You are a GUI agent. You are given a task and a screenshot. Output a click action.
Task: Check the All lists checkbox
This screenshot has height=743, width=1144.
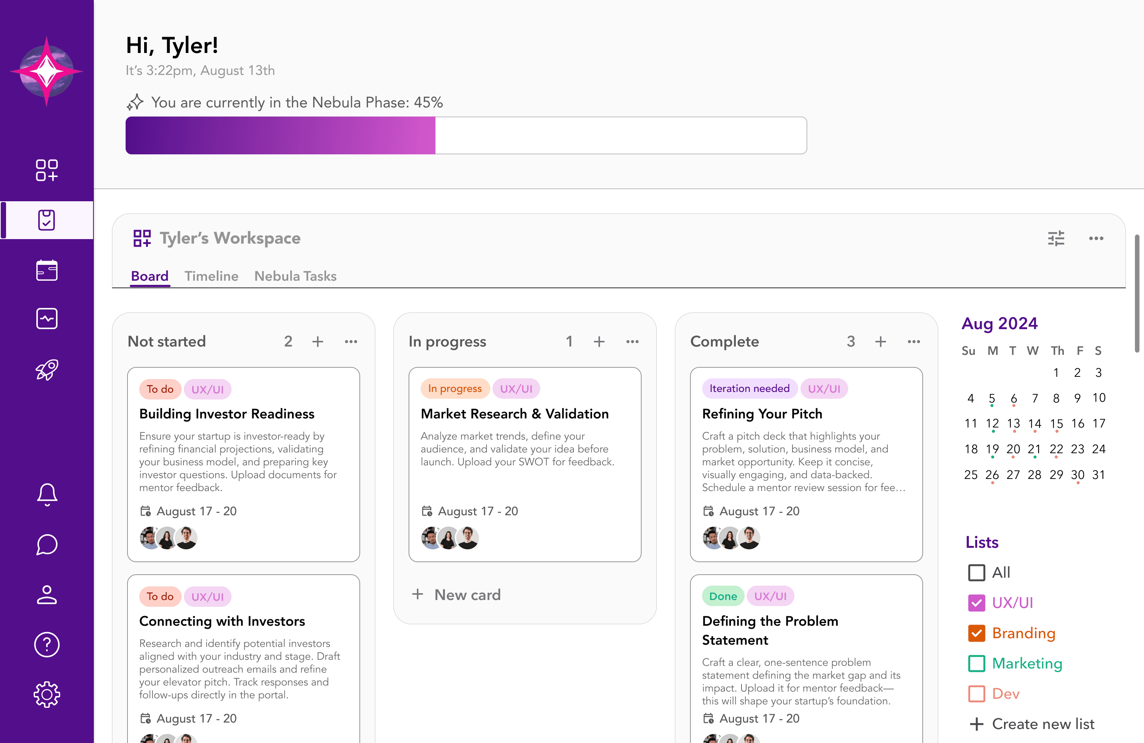[x=976, y=572]
